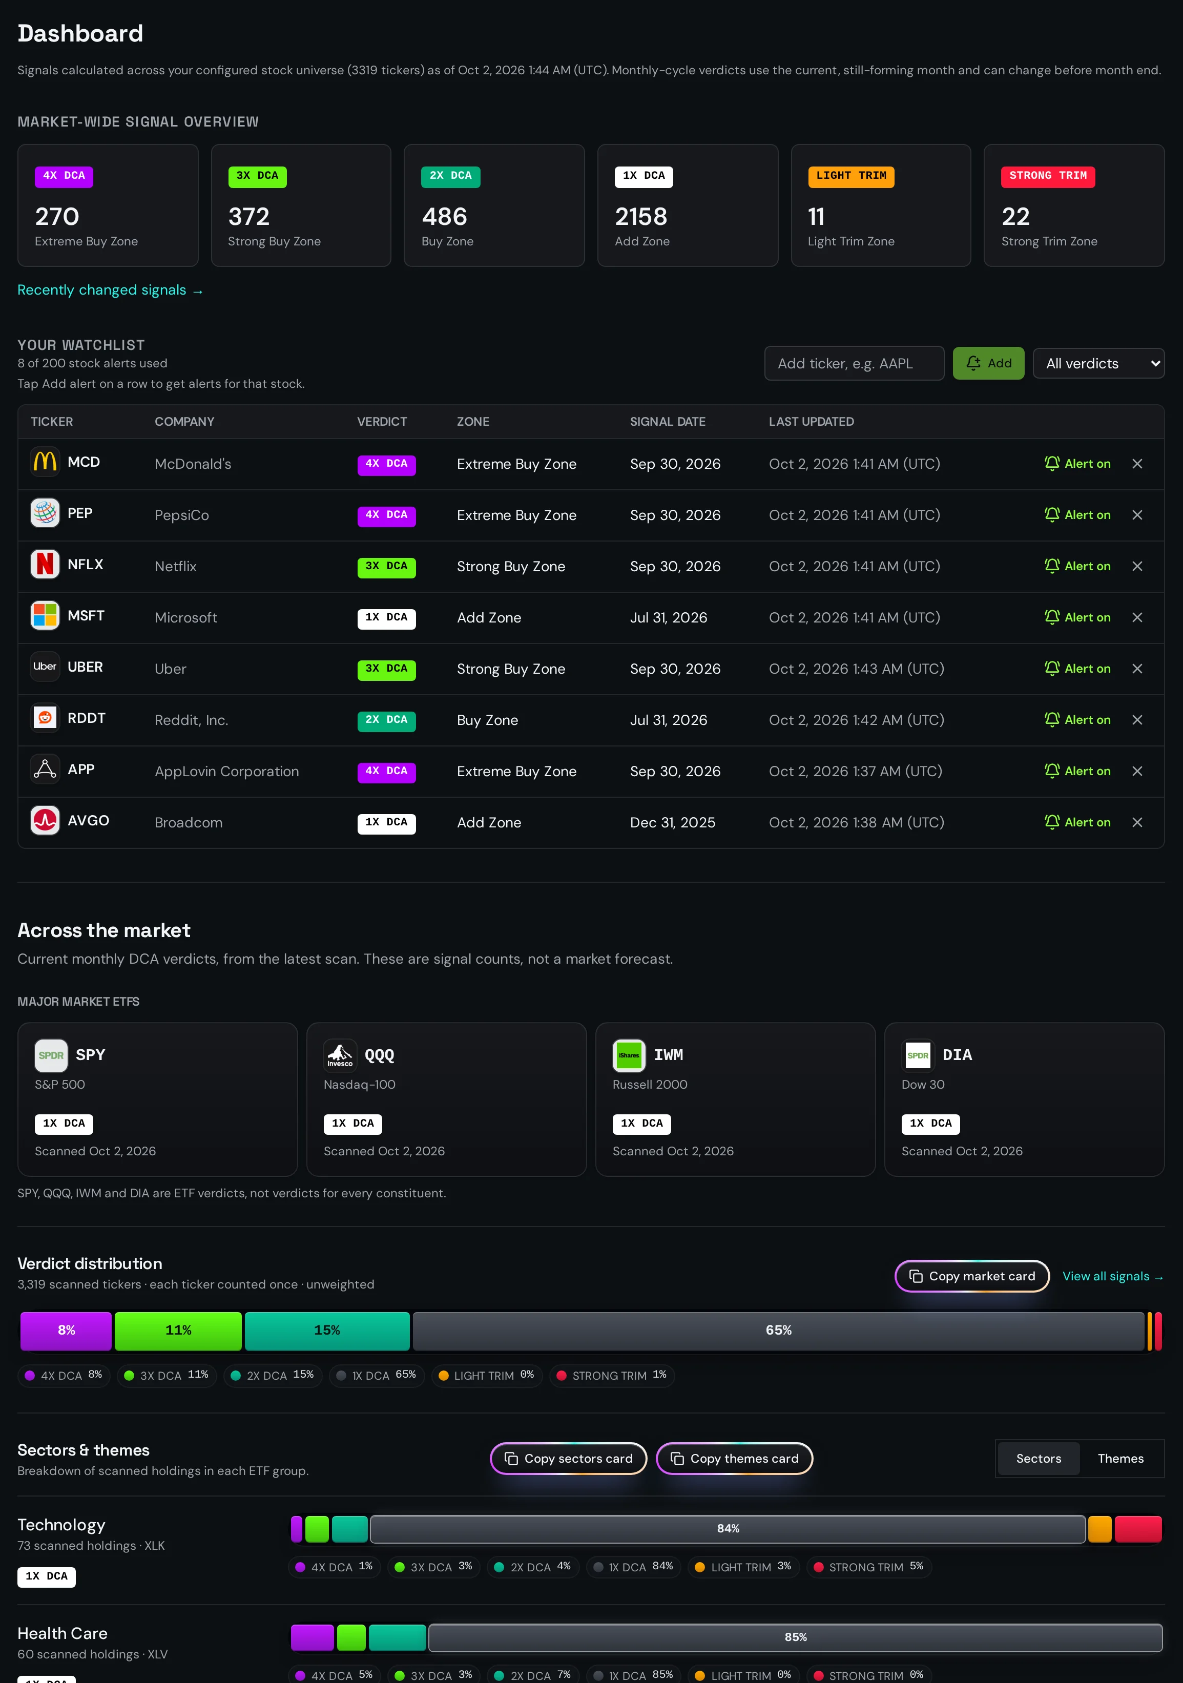Copy the sectors card
1183x1683 pixels.
pyautogui.click(x=568, y=1459)
